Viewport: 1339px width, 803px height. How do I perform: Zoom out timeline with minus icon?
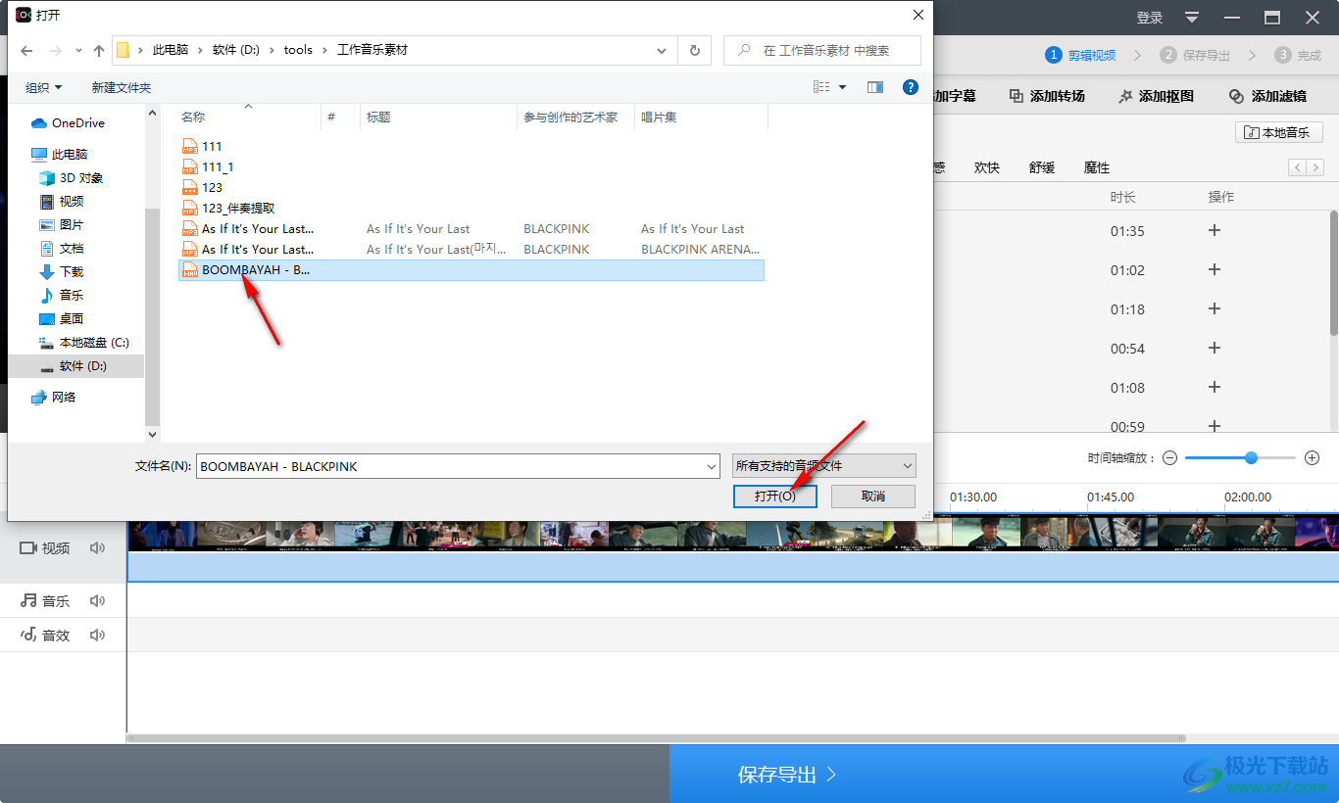point(1169,458)
